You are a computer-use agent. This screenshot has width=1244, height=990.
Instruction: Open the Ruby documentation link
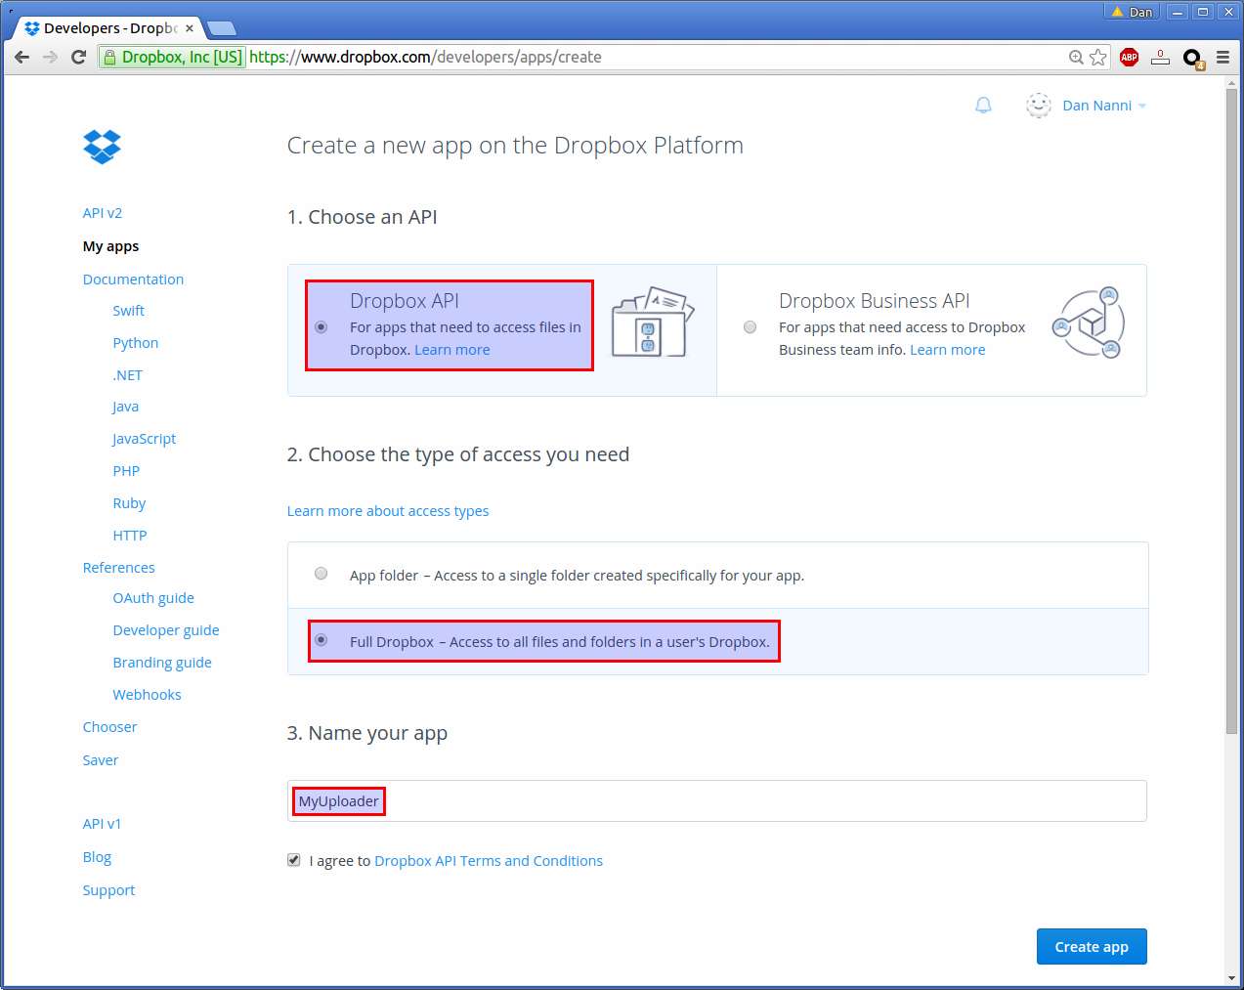pyautogui.click(x=129, y=503)
